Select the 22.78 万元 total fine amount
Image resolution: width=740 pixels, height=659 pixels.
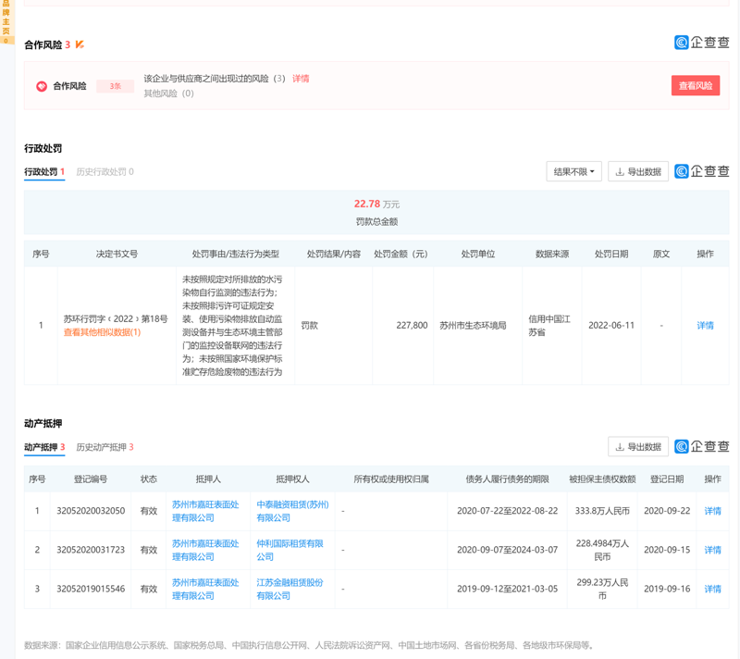376,204
